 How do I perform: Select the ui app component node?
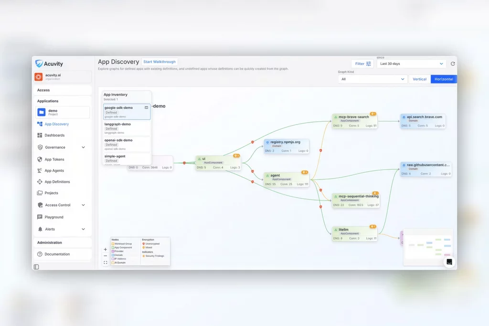pyautogui.click(x=218, y=163)
